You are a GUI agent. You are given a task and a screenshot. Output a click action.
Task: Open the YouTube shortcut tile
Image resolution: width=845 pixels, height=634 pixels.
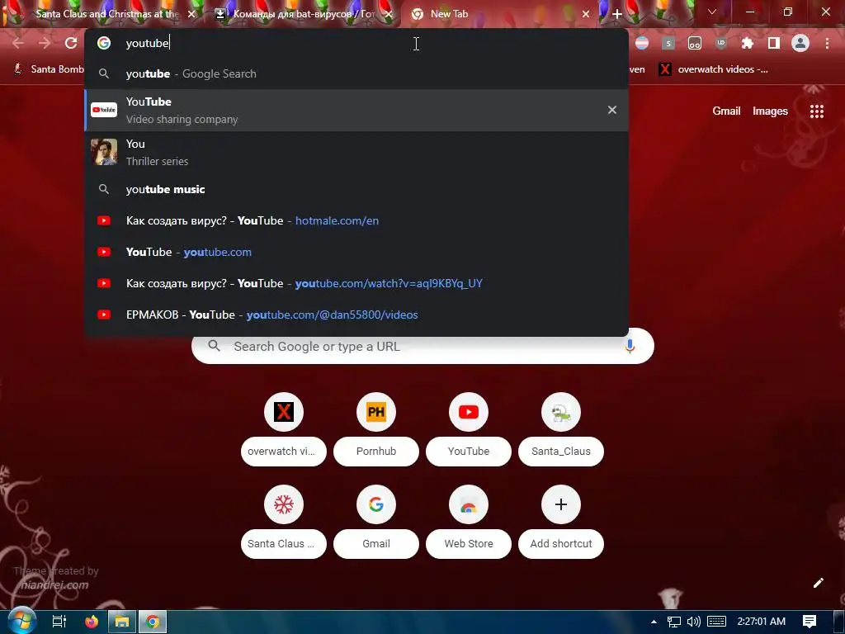(469, 428)
